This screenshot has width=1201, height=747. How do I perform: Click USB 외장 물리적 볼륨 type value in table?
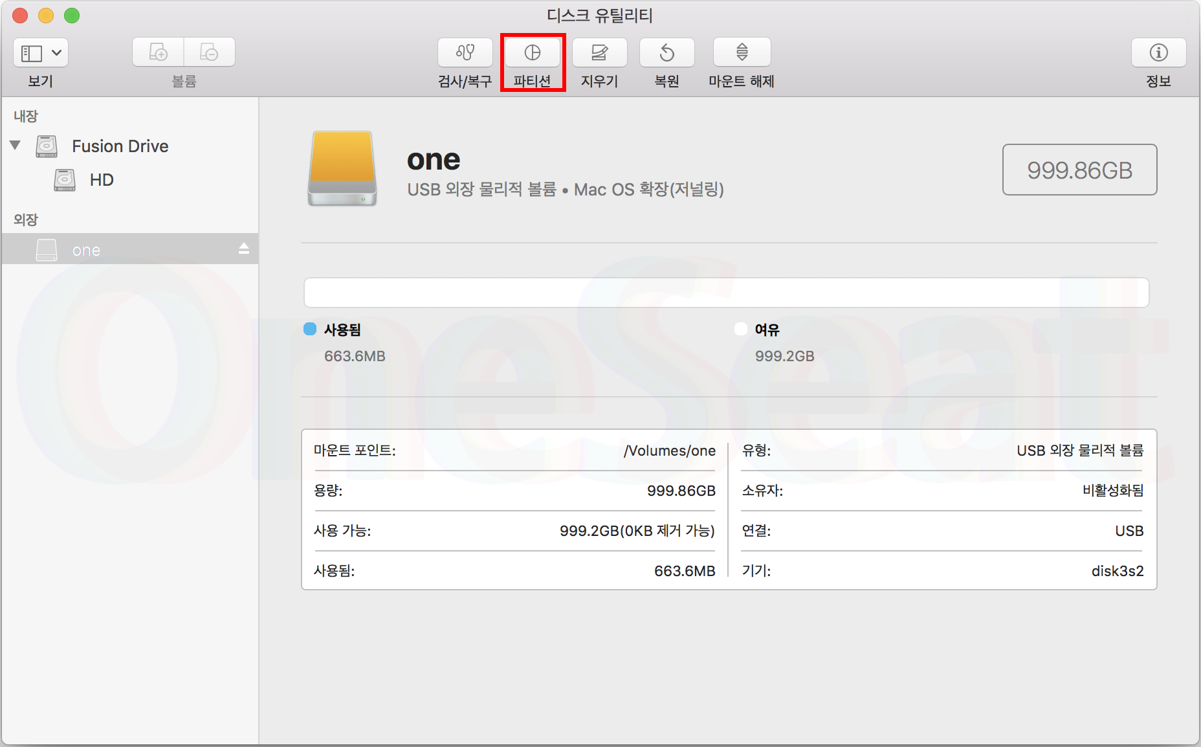(x=1080, y=451)
